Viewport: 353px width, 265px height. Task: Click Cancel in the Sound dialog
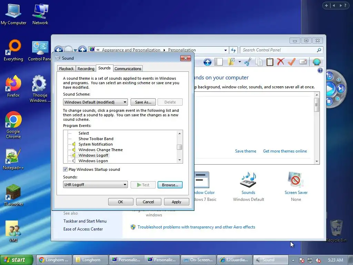coord(148,202)
